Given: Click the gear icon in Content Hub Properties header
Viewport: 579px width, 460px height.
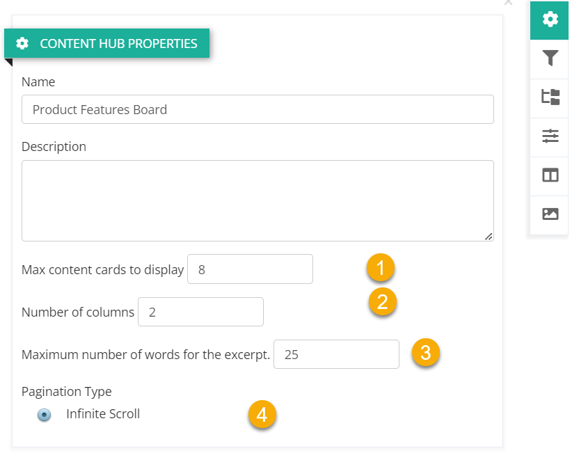Looking at the screenshot, I should tap(22, 43).
